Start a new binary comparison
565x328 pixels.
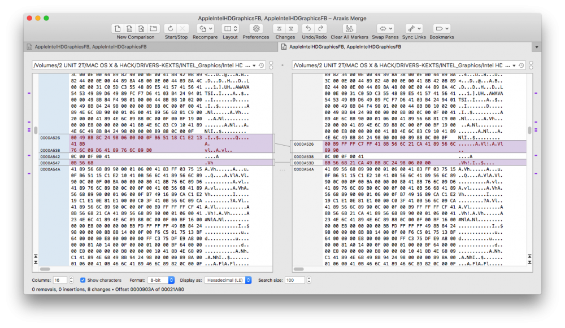coord(129,28)
